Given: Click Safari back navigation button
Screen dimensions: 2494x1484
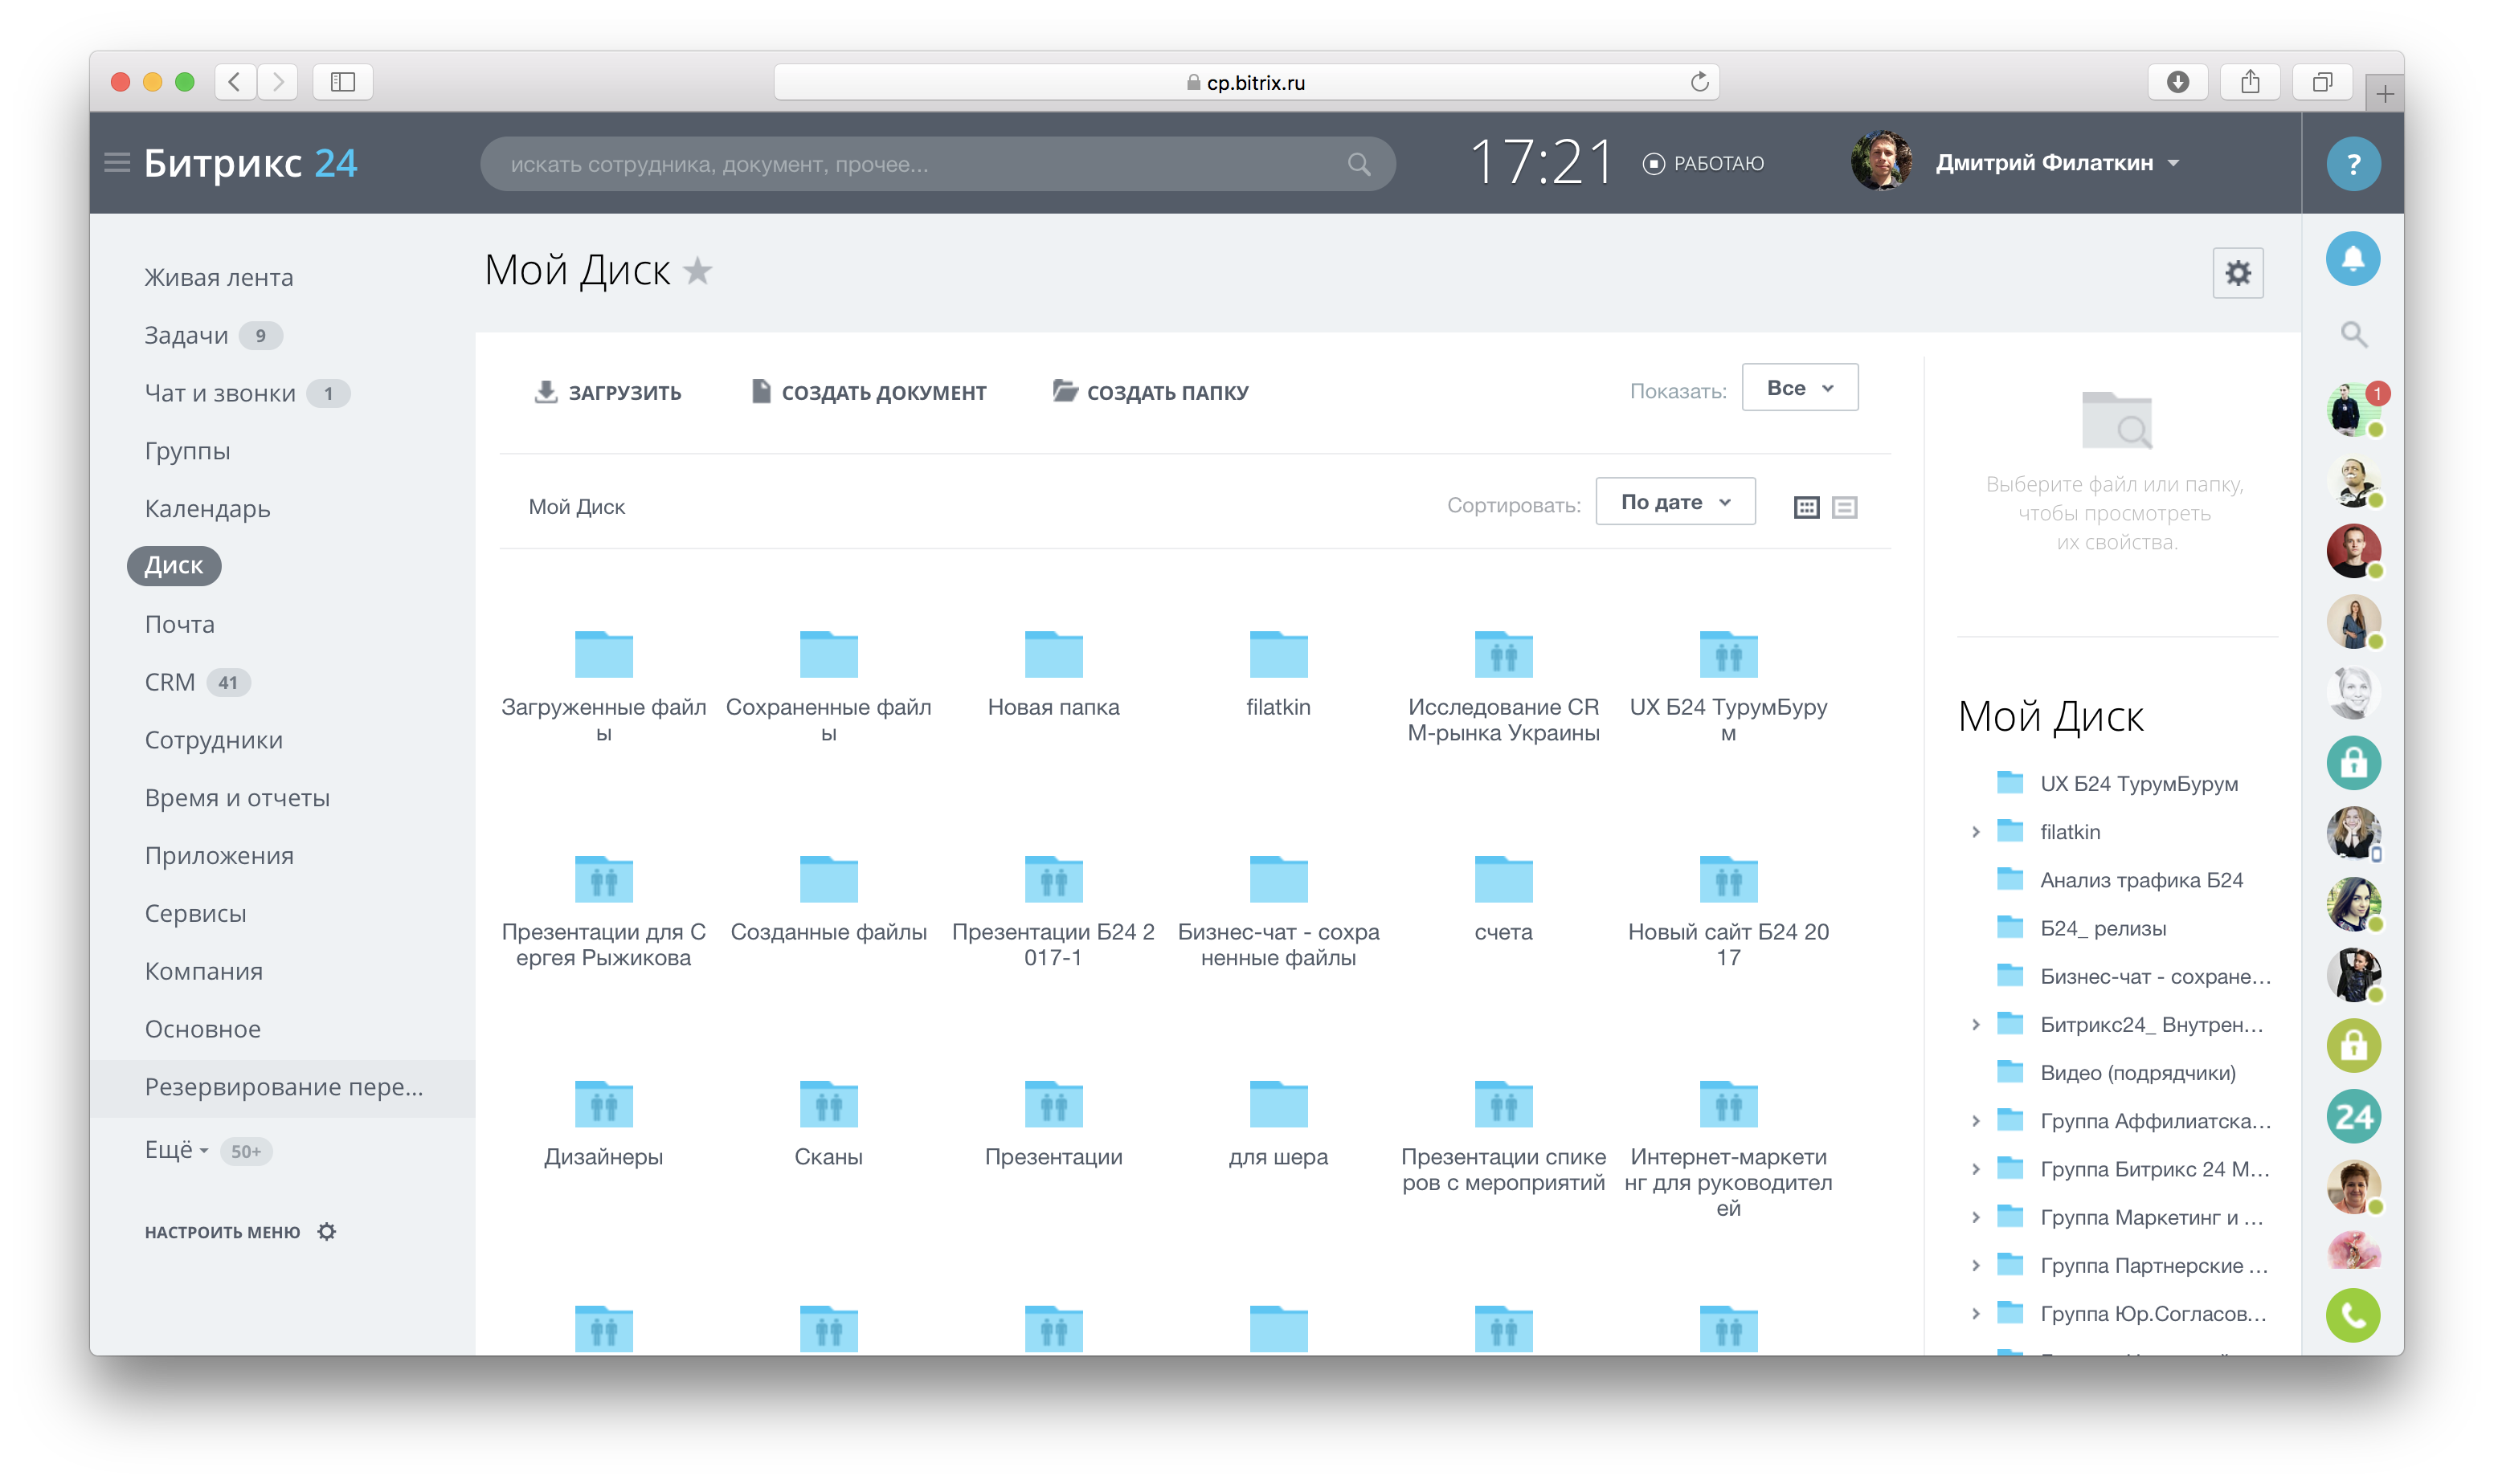Looking at the screenshot, I should pos(234,82).
